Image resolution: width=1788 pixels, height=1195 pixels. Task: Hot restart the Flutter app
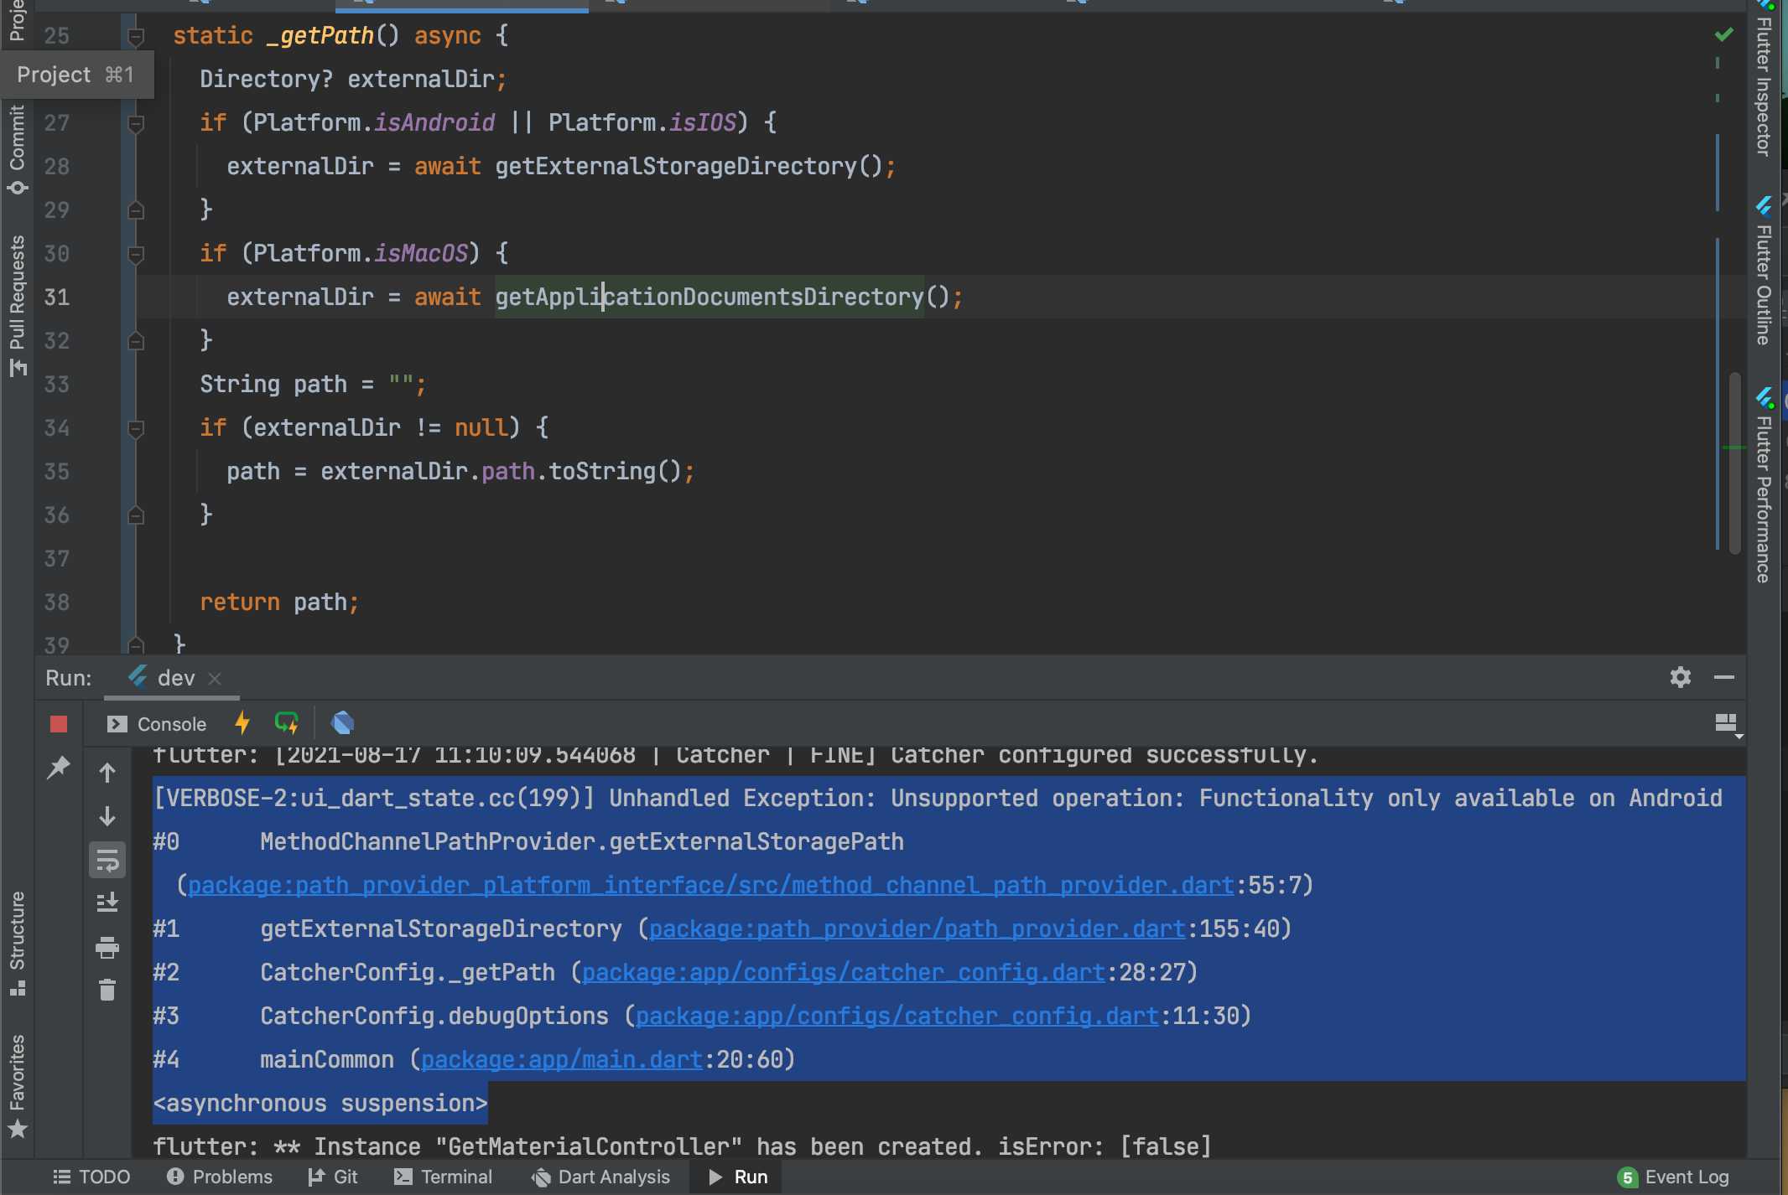(285, 722)
